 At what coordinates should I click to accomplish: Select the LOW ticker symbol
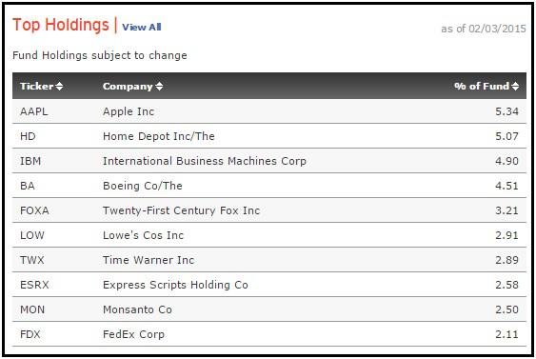click(x=32, y=235)
